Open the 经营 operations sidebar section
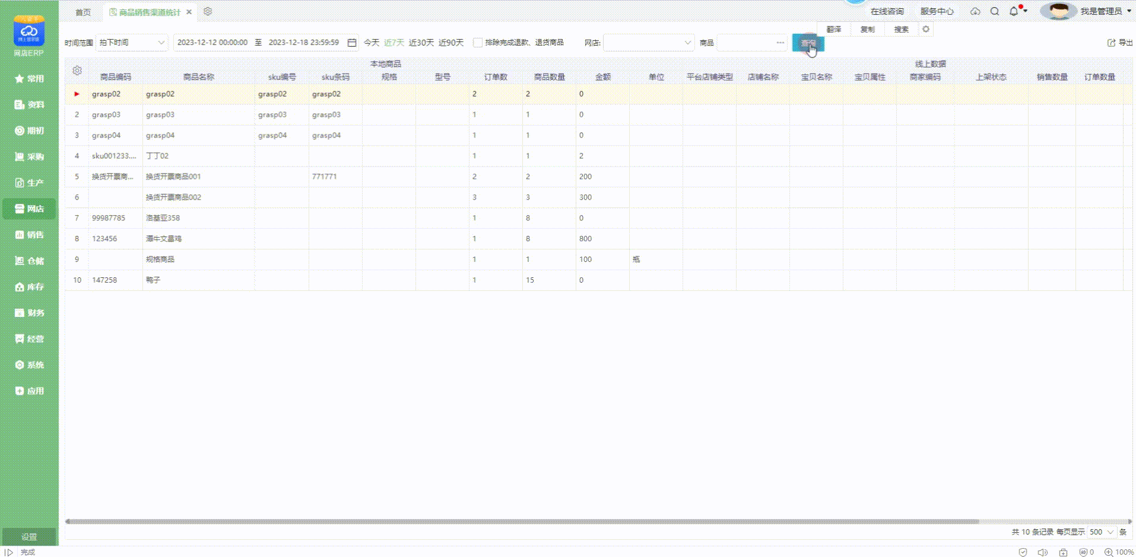The height and width of the screenshot is (557, 1136). click(x=29, y=339)
